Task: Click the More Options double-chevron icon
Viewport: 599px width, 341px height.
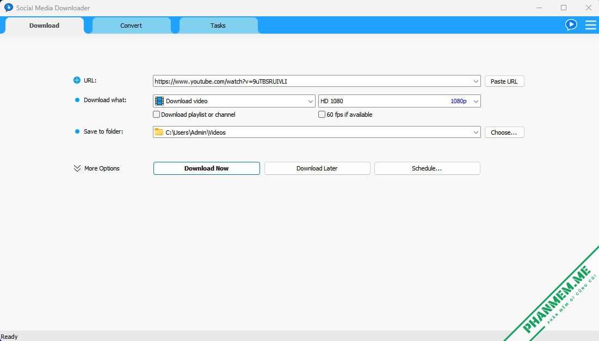Action: pyautogui.click(x=77, y=168)
